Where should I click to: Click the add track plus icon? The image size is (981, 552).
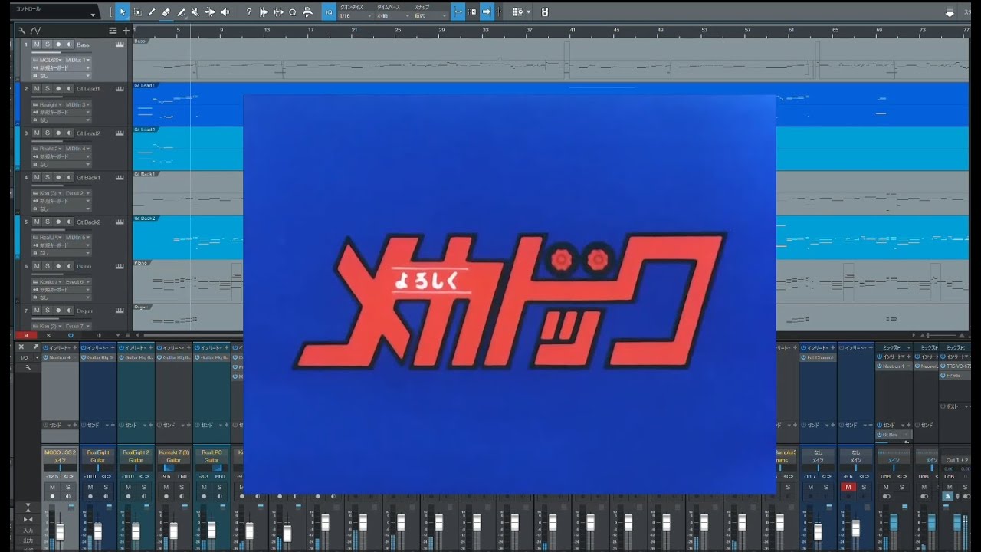pos(126,31)
